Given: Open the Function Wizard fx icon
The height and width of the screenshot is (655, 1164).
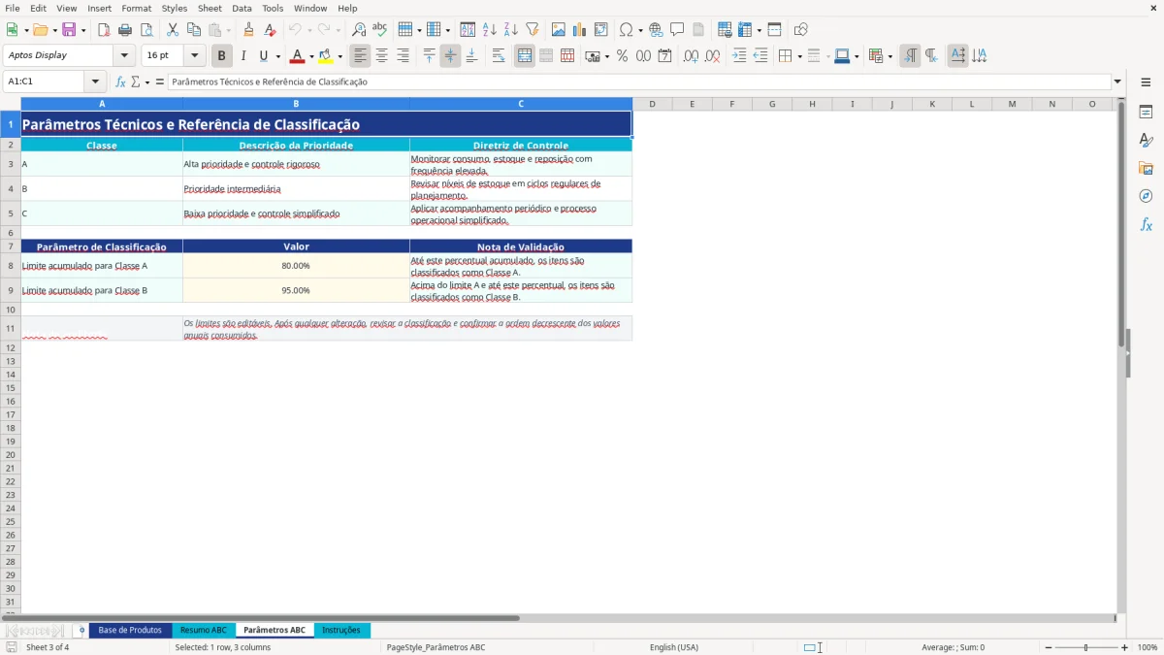Looking at the screenshot, I should tap(120, 82).
